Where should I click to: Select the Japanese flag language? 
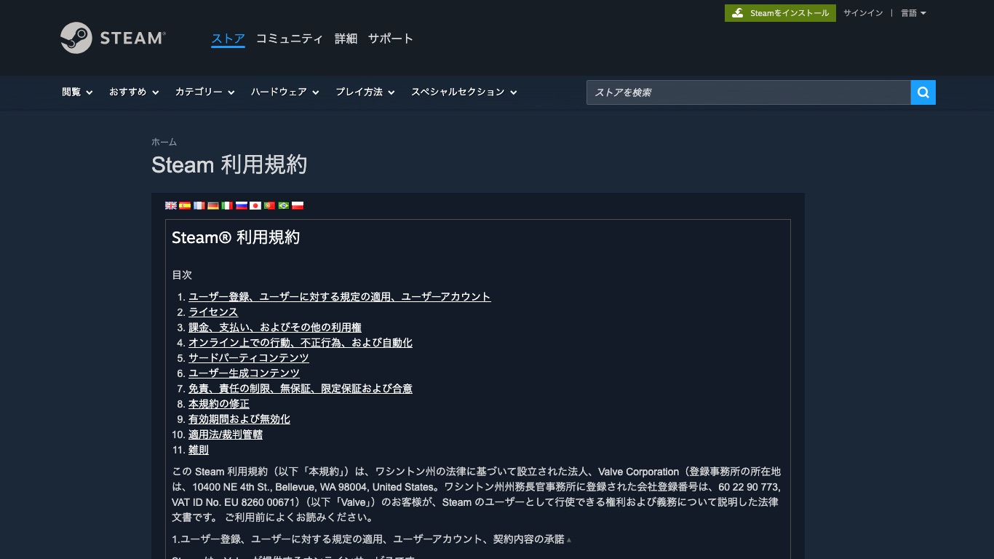[x=255, y=205]
